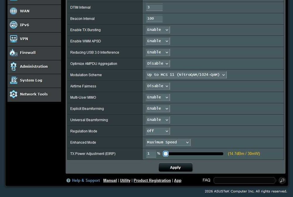Click the Enhanced Mode label
The width and height of the screenshot is (293, 197).
point(83,142)
